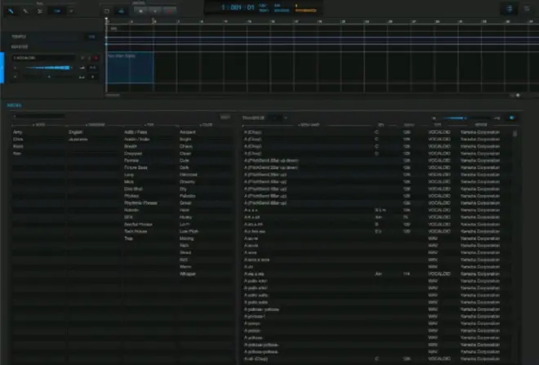Image resolution: width=539 pixels, height=365 pixels.
Task: Click the volume value box on track
Action: [x=93, y=68]
